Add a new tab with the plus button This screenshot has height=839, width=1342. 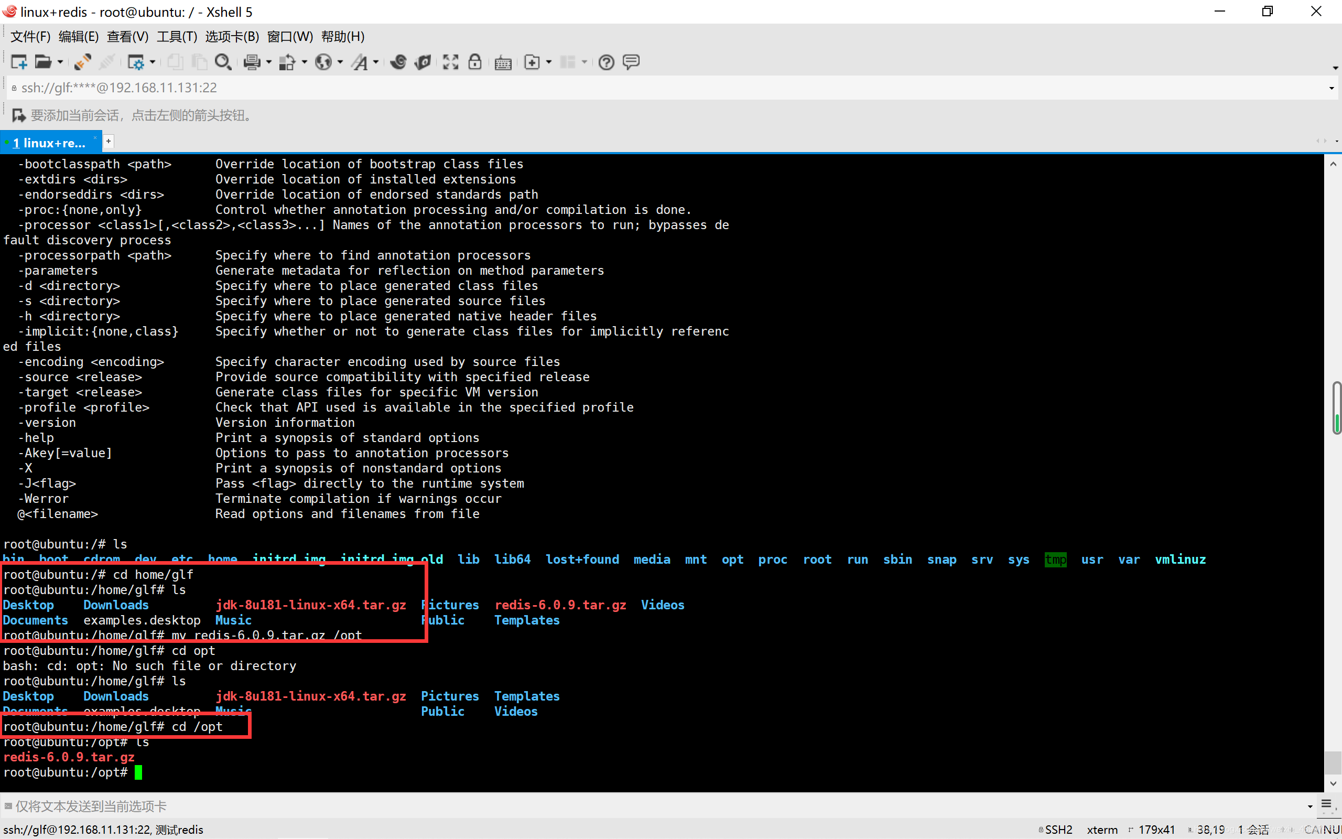click(x=109, y=142)
